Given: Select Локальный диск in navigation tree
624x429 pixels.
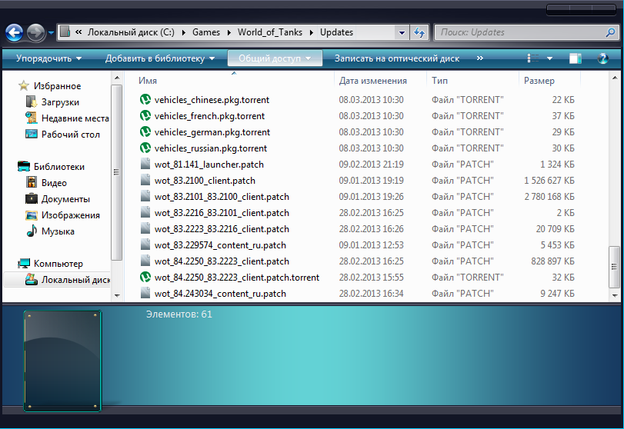Looking at the screenshot, I should coord(75,281).
